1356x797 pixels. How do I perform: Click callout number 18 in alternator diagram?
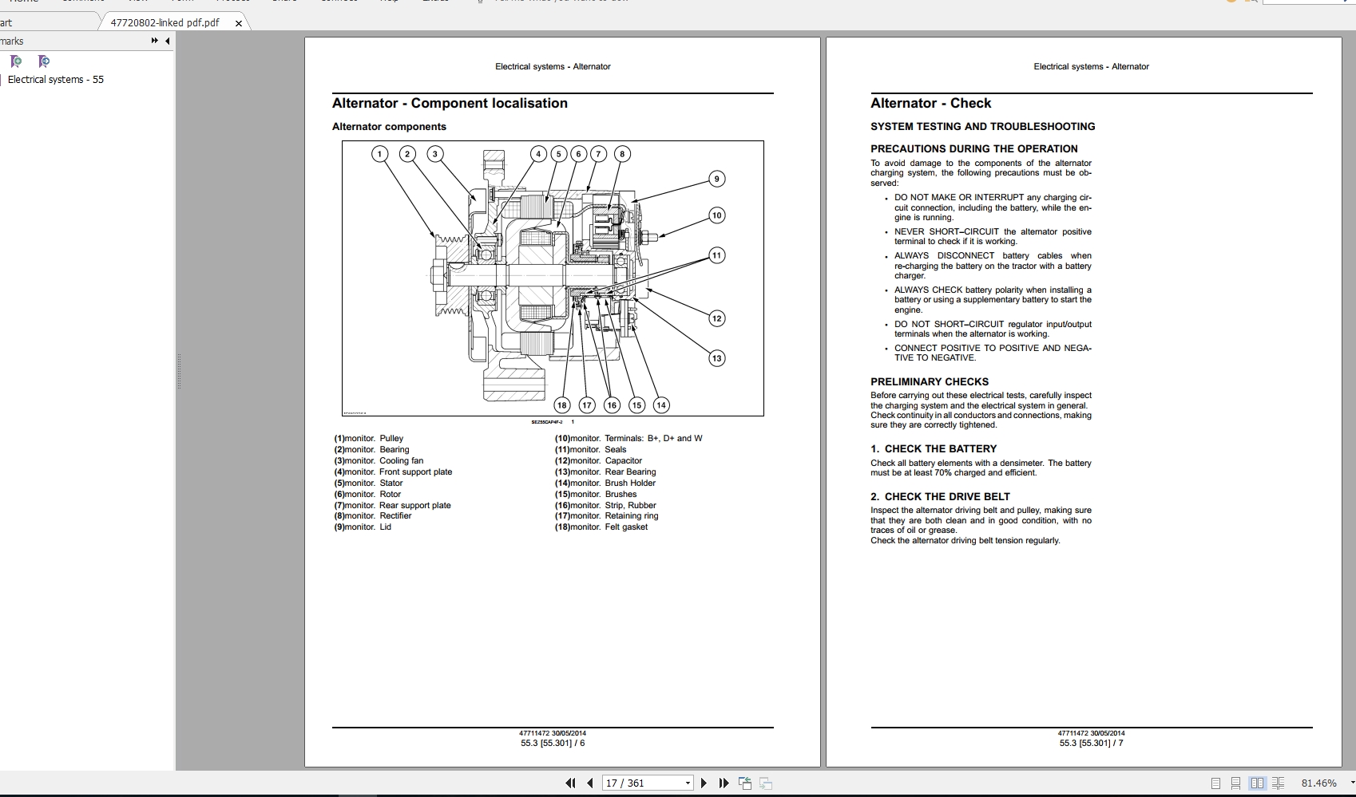(x=562, y=405)
